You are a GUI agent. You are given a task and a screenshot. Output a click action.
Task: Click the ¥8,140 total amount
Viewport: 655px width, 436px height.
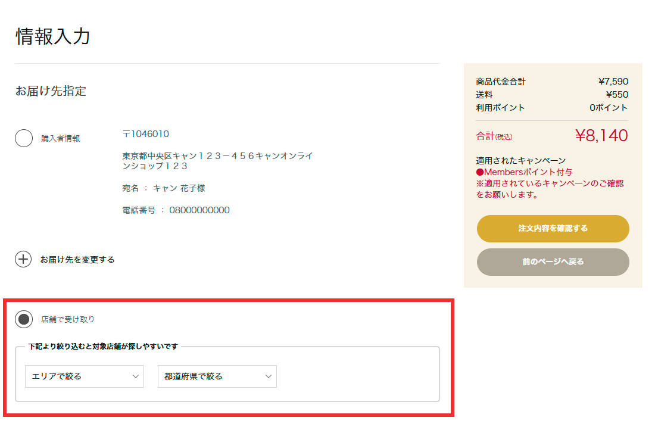(601, 136)
